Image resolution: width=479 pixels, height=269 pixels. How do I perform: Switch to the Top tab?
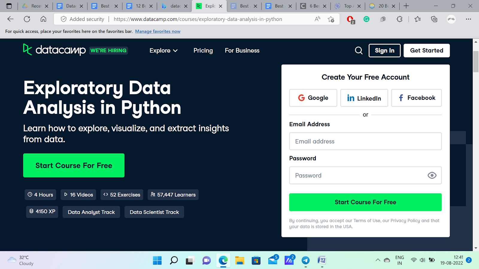click(x=348, y=6)
